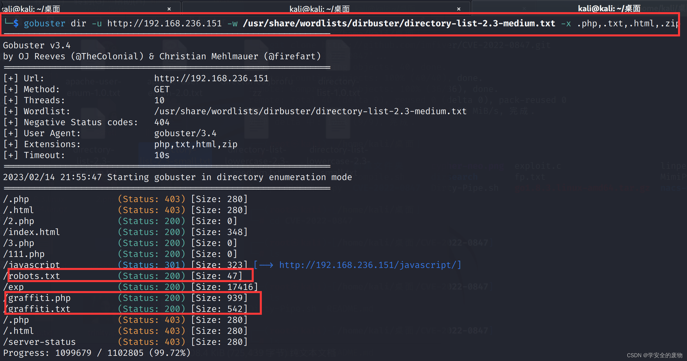Click the Method value GET
This screenshot has width=687, height=361.
[x=162, y=89]
